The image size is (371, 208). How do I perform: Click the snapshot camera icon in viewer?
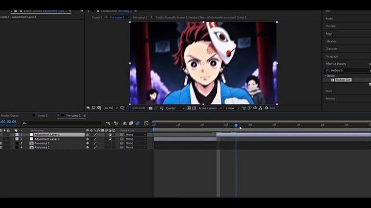coord(151,108)
